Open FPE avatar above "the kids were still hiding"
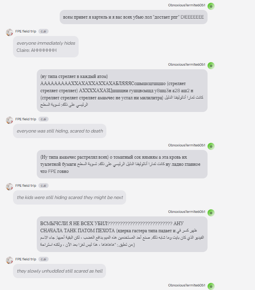This screenshot has height=290, width=255. [x=9, y=186]
